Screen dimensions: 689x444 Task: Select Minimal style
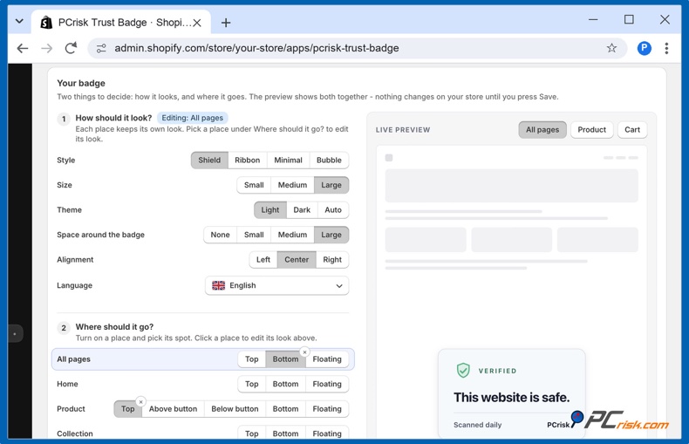click(289, 160)
